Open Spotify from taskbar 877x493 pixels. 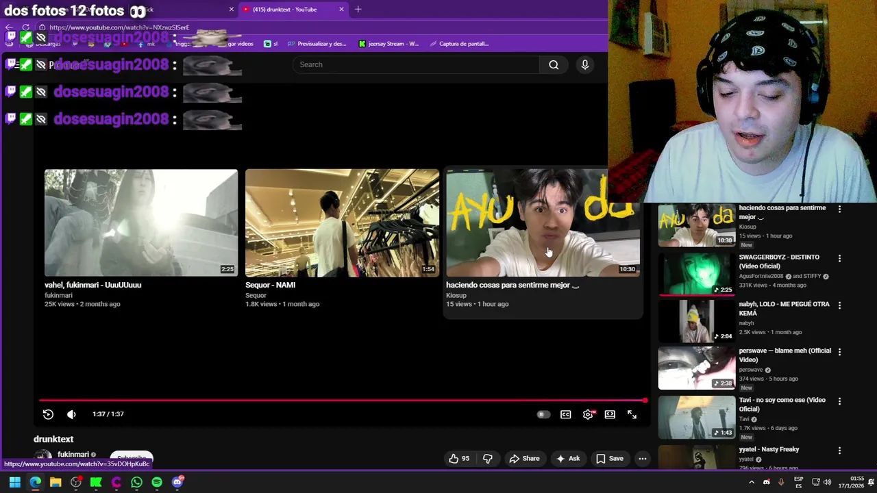(157, 482)
